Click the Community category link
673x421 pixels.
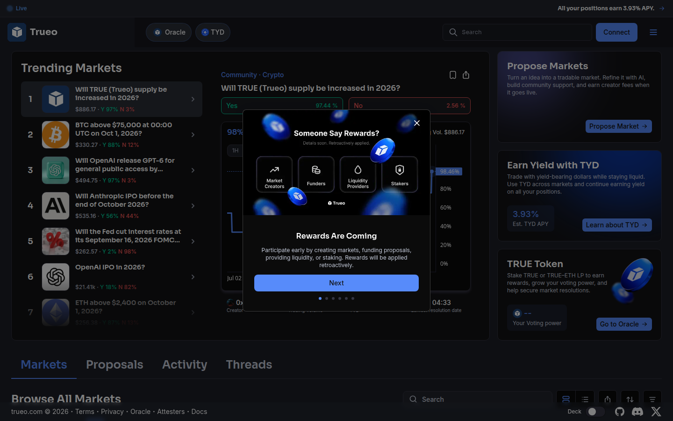pos(239,75)
